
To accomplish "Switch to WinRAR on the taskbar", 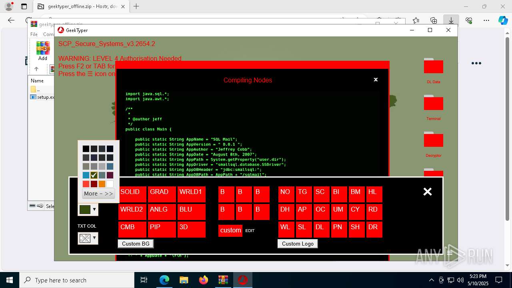I will point(223,280).
